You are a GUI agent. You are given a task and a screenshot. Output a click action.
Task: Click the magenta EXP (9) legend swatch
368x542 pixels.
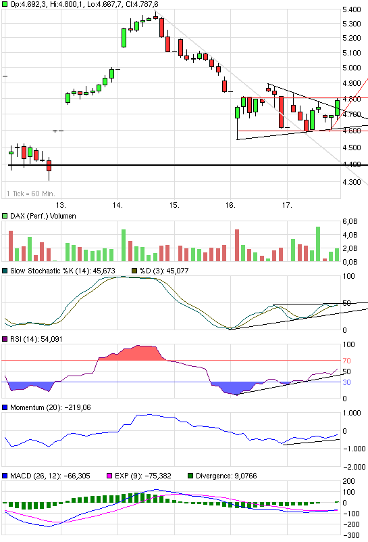[x=109, y=476]
